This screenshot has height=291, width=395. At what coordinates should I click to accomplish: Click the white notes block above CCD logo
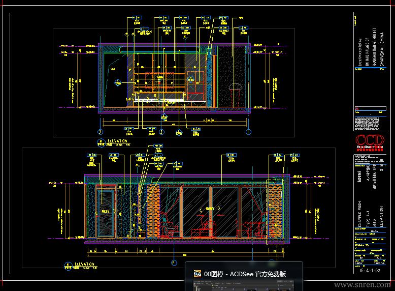point(367,124)
